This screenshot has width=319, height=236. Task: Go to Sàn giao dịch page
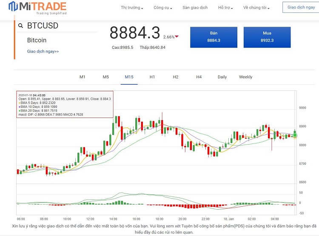tap(195, 8)
